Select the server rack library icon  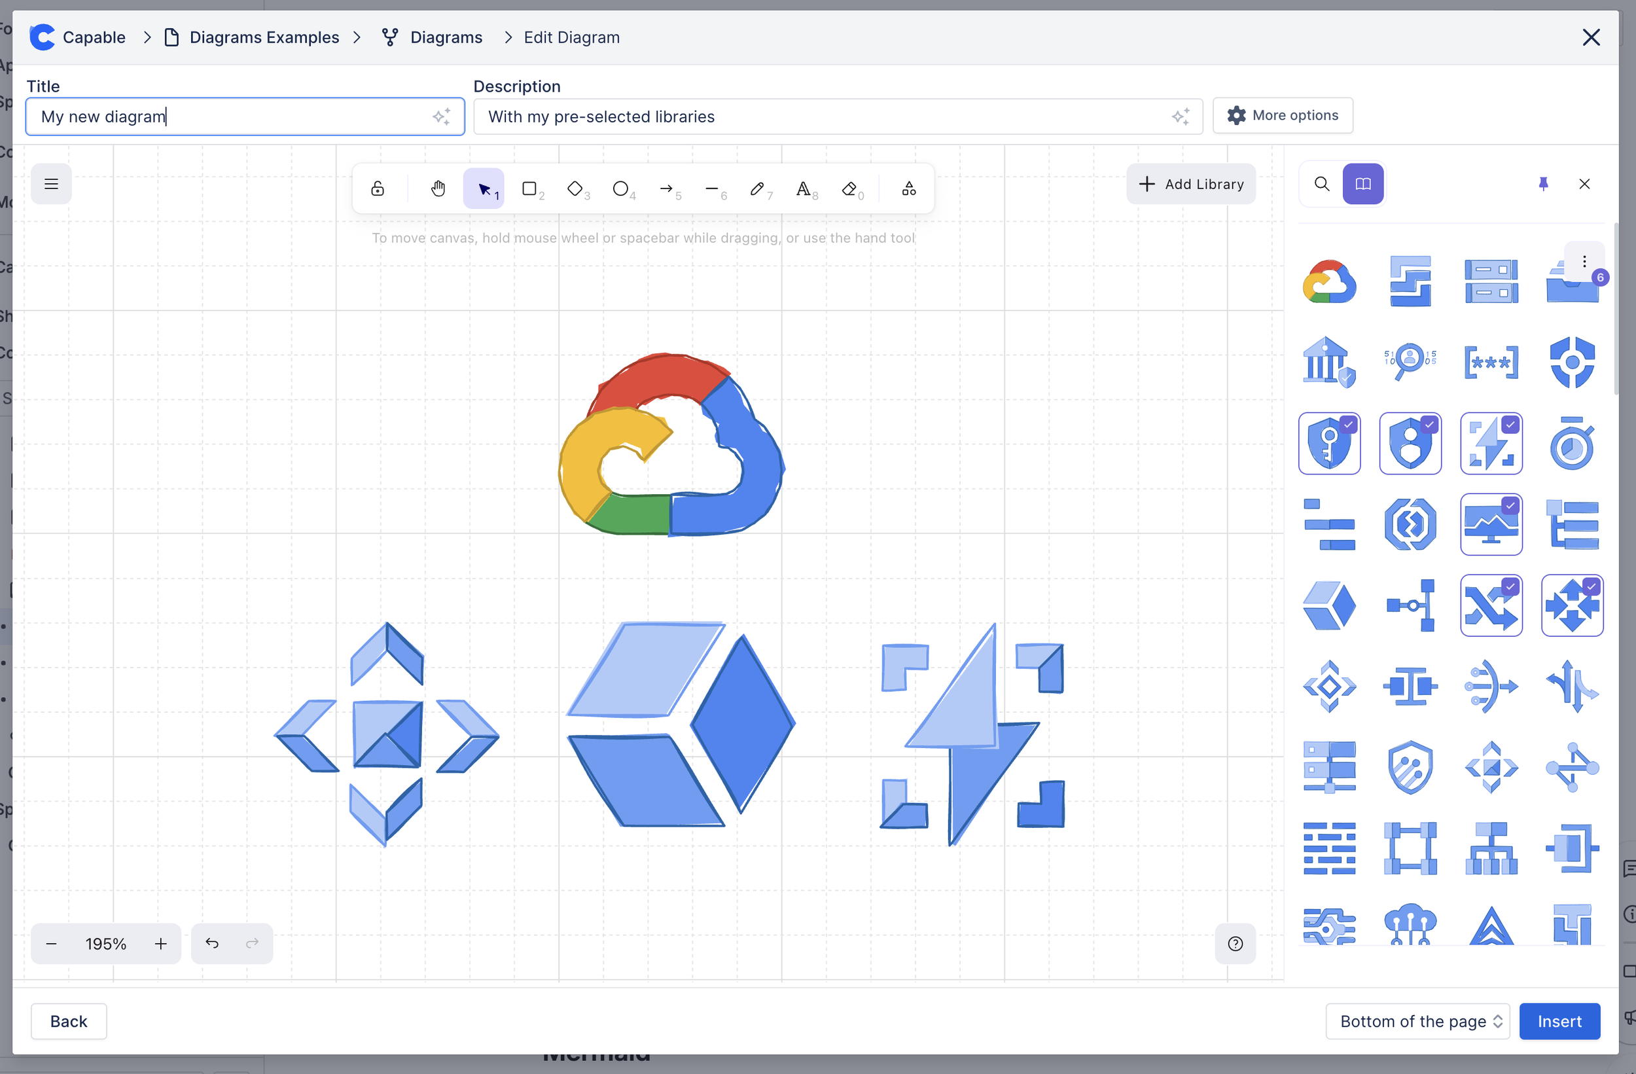tap(1491, 281)
